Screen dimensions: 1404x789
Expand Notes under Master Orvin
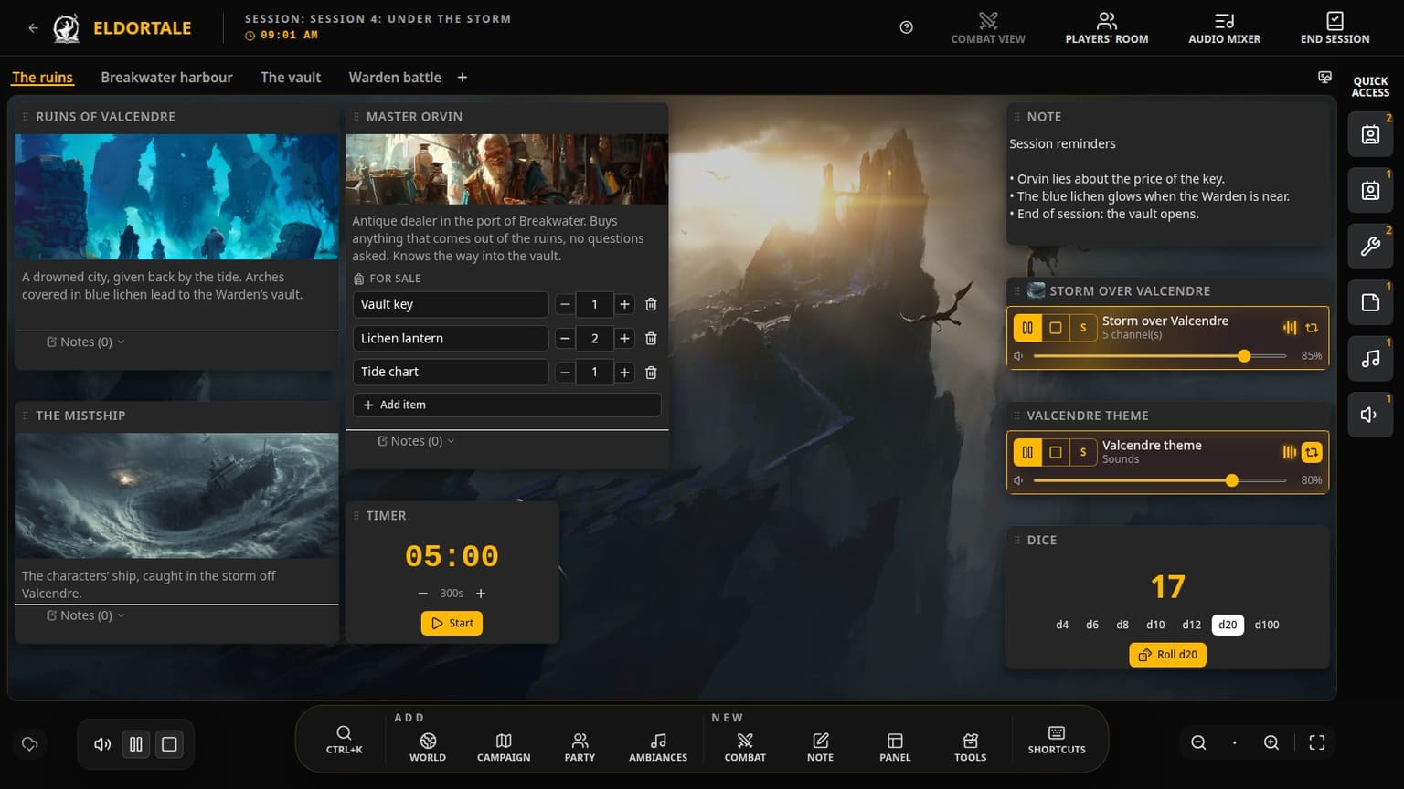point(416,441)
